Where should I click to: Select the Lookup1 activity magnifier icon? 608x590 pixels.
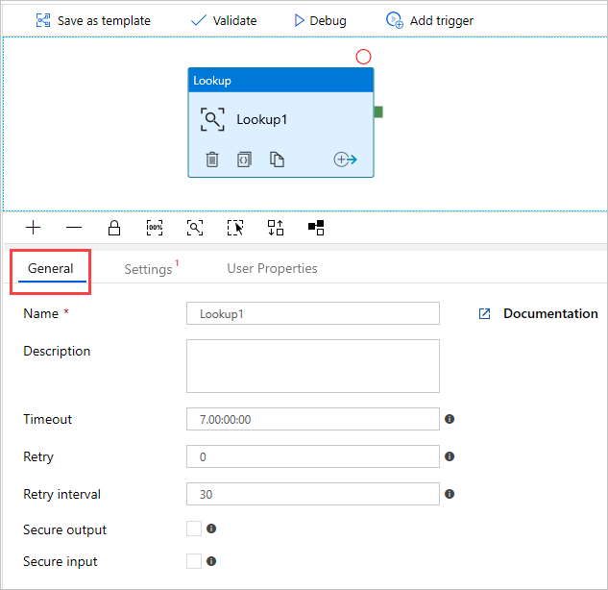(x=212, y=119)
